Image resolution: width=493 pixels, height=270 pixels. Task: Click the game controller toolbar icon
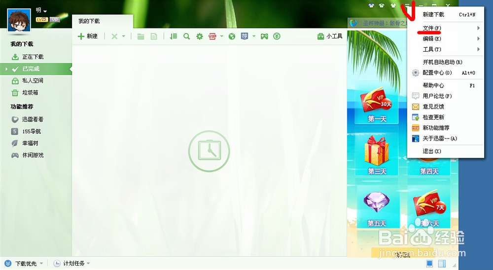pyautogui.click(x=264, y=36)
